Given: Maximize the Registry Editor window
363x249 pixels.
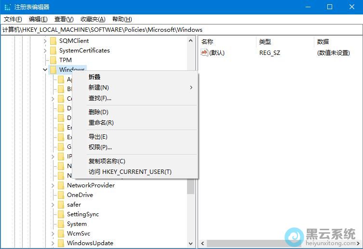Looking at the screenshot, I should click(x=330, y=7).
